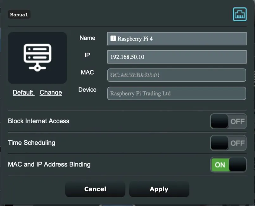The width and height of the screenshot is (255, 206).
Task: Click the Device field label
Action: (87, 90)
